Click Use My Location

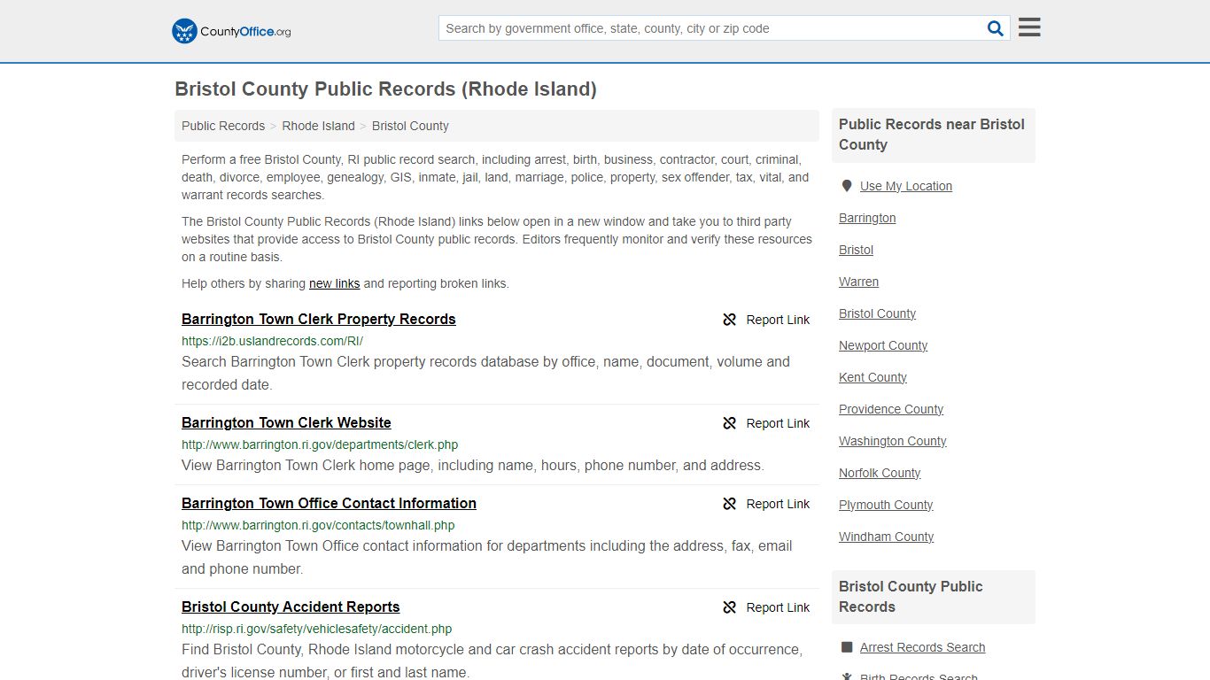pyautogui.click(x=906, y=186)
